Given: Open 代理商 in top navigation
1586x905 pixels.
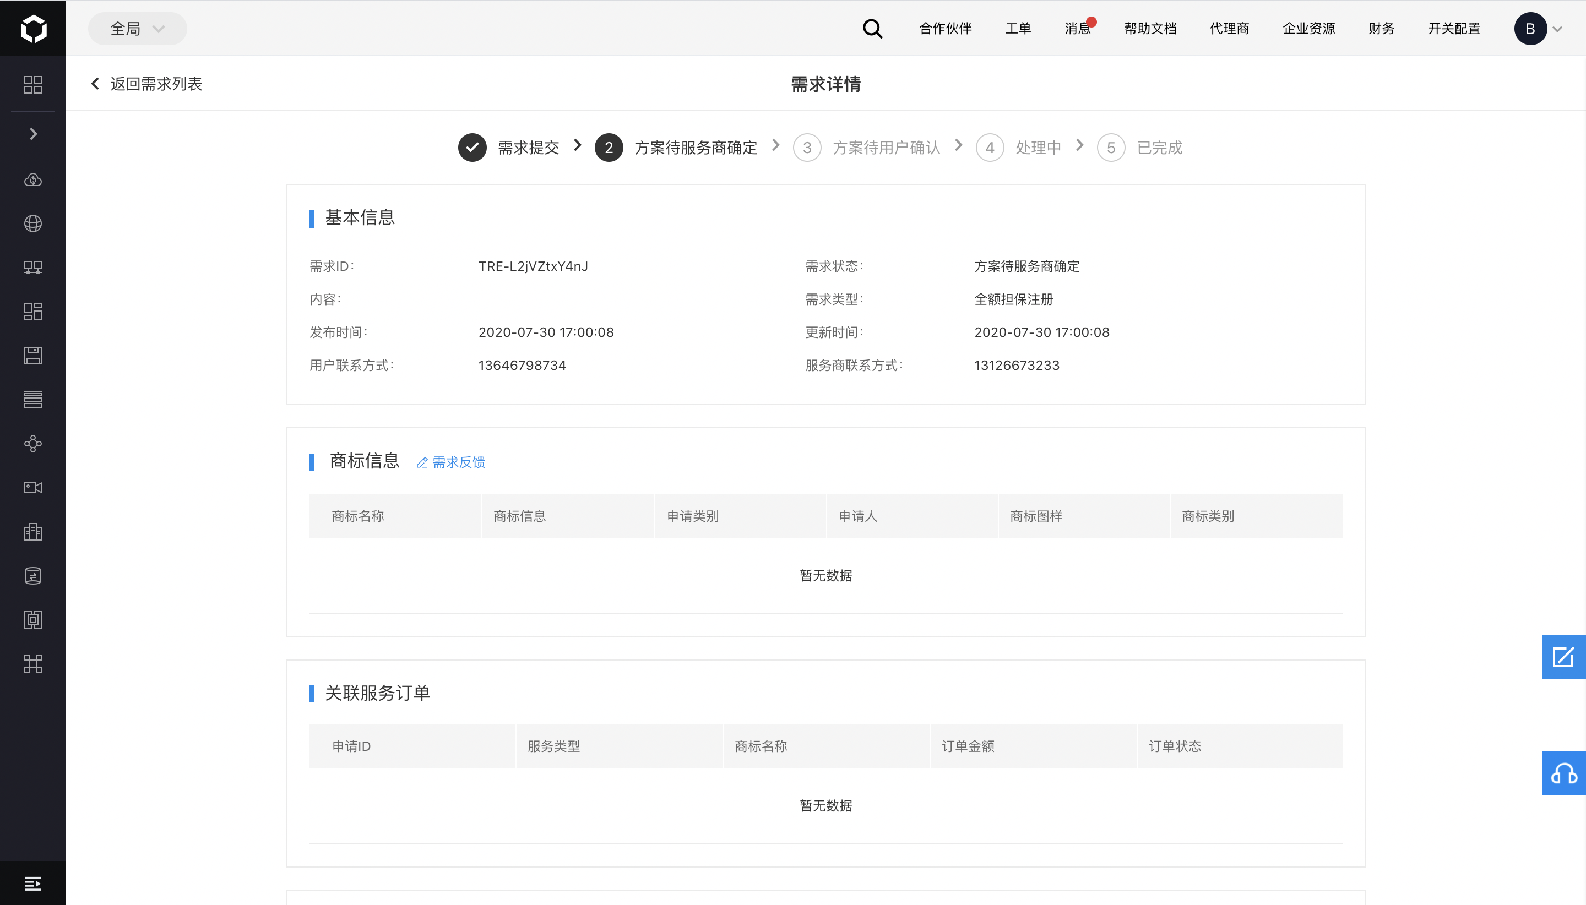Looking at the screenshot, I should tap(1229, 29).
